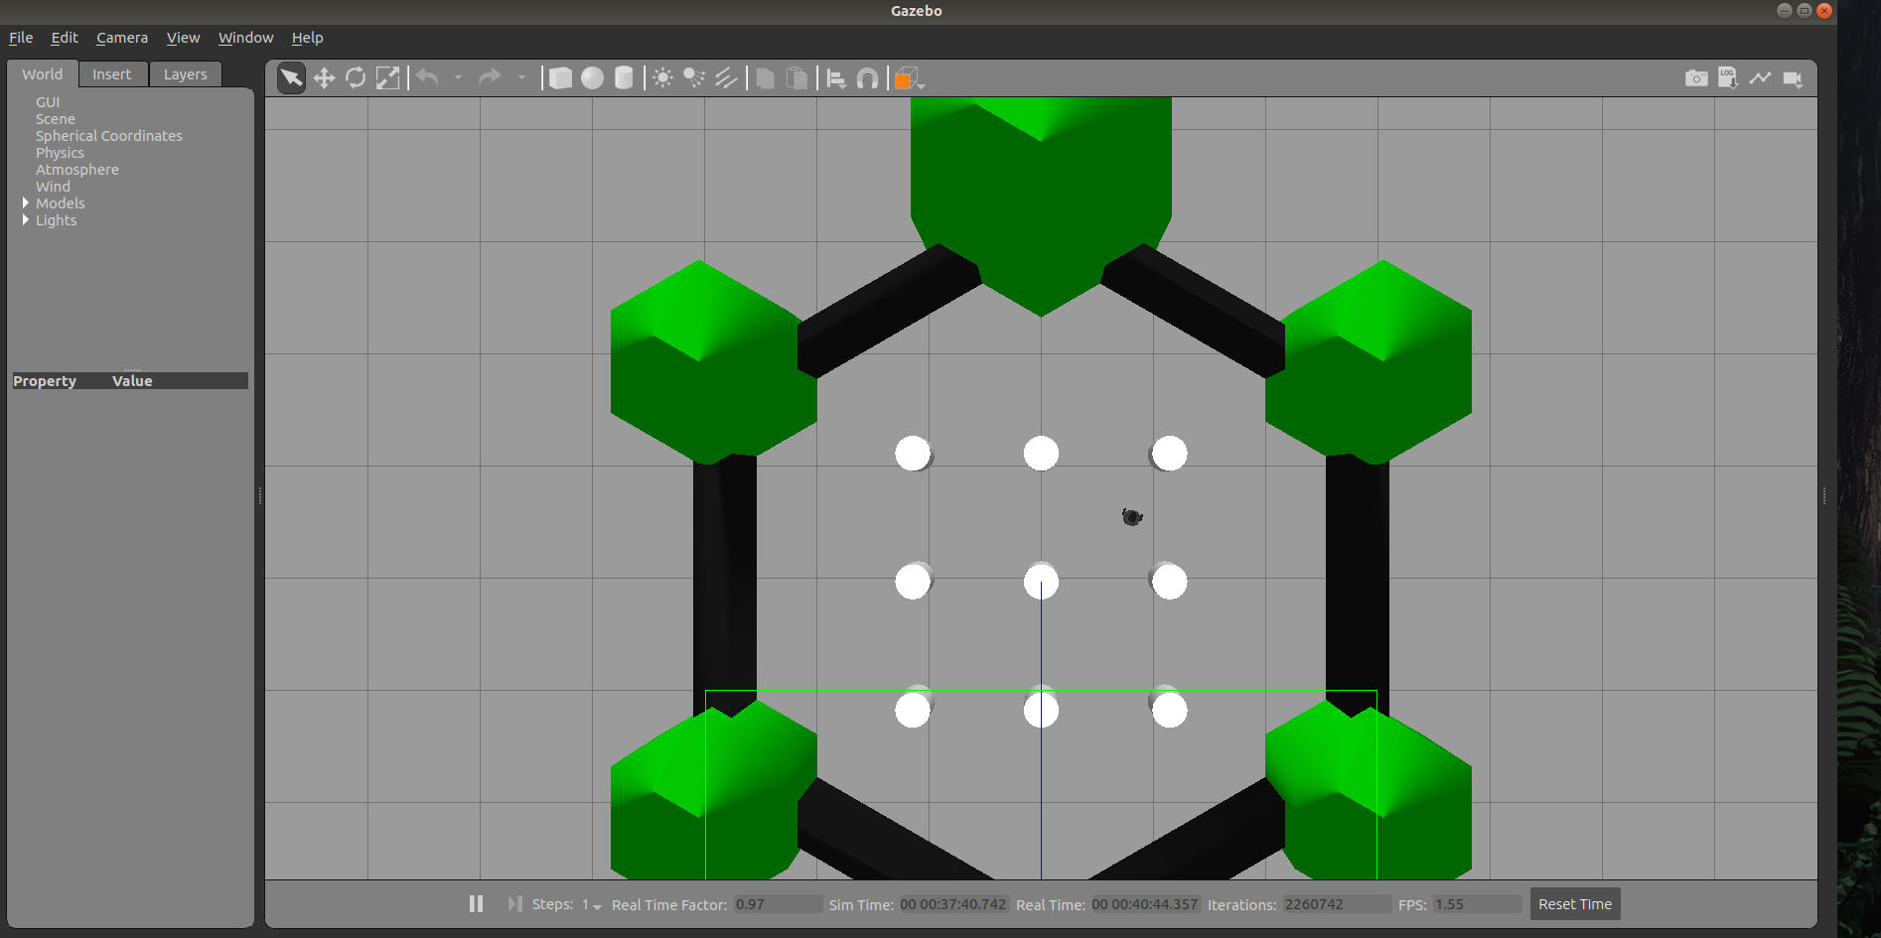Screen dimensions: 1881x938
Task: Switch to the Insert tab
Action: coord(112,73)
